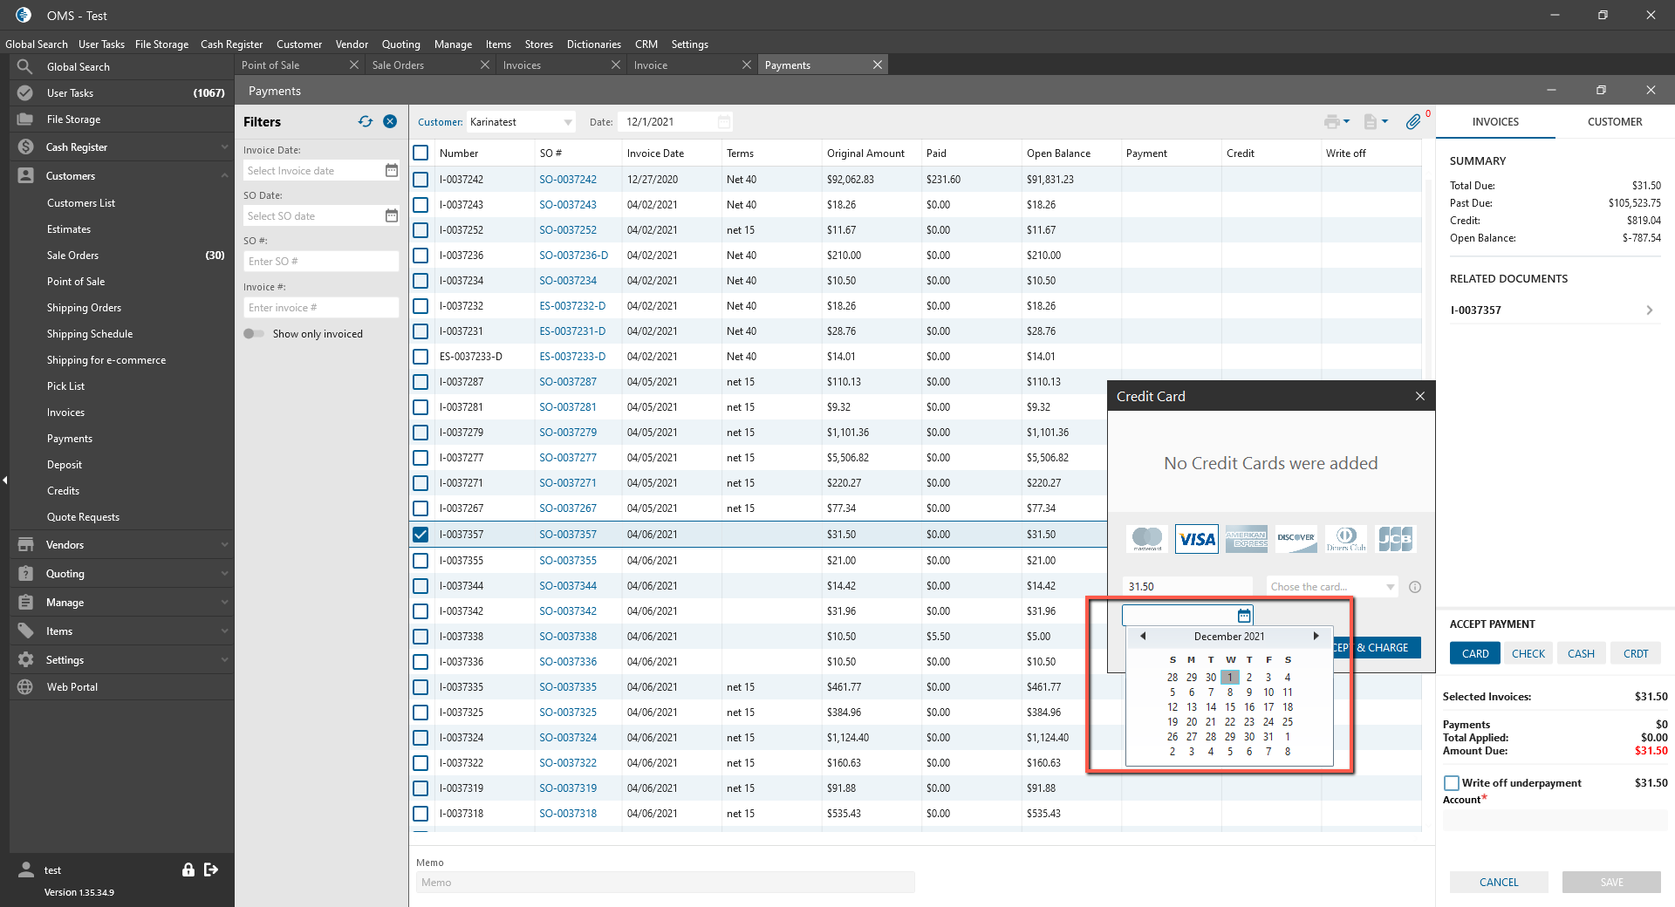Expand the Quoting sidebar section
The height and width of the screenshot is (907, 1675).
tap(224, 573)
